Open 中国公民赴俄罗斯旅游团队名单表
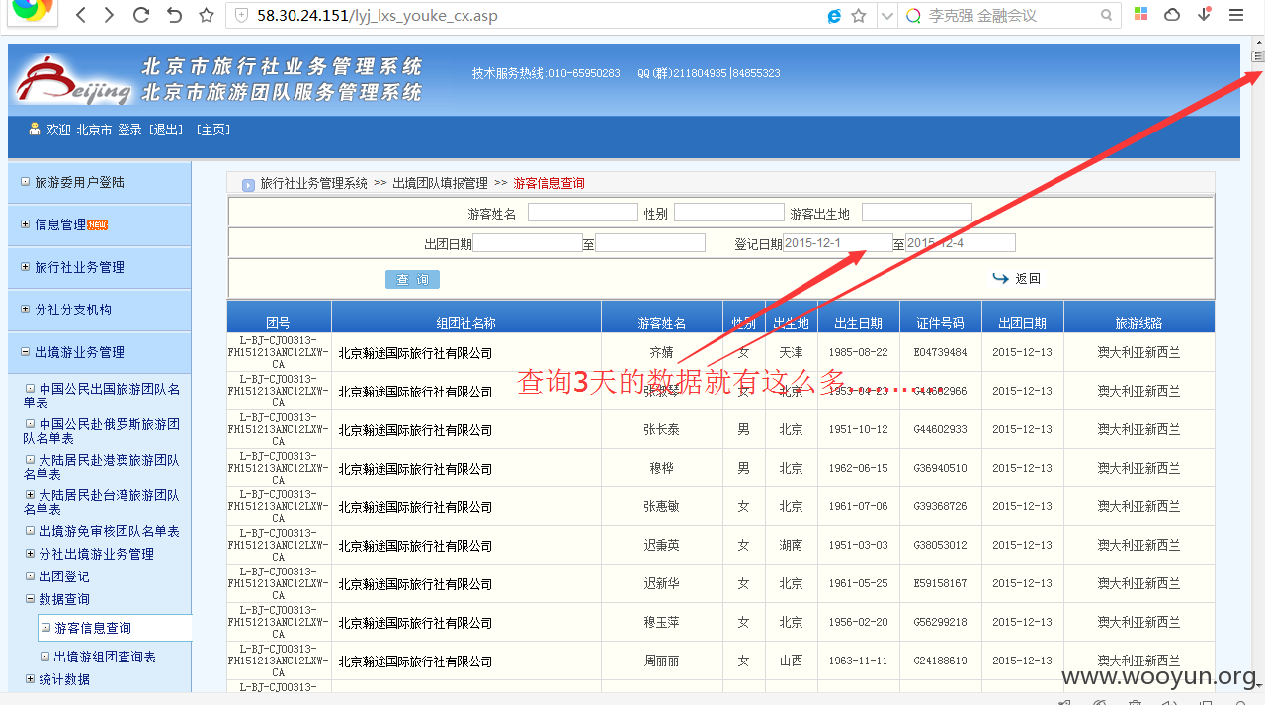 [102, 431]
